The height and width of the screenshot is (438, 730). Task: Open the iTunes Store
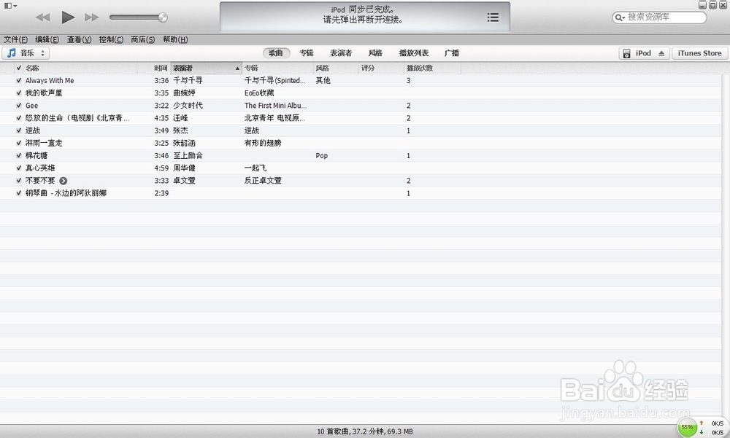(699, 53)
